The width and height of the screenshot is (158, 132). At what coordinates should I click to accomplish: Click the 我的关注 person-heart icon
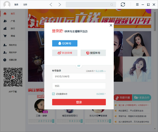(x=5, y=45)
